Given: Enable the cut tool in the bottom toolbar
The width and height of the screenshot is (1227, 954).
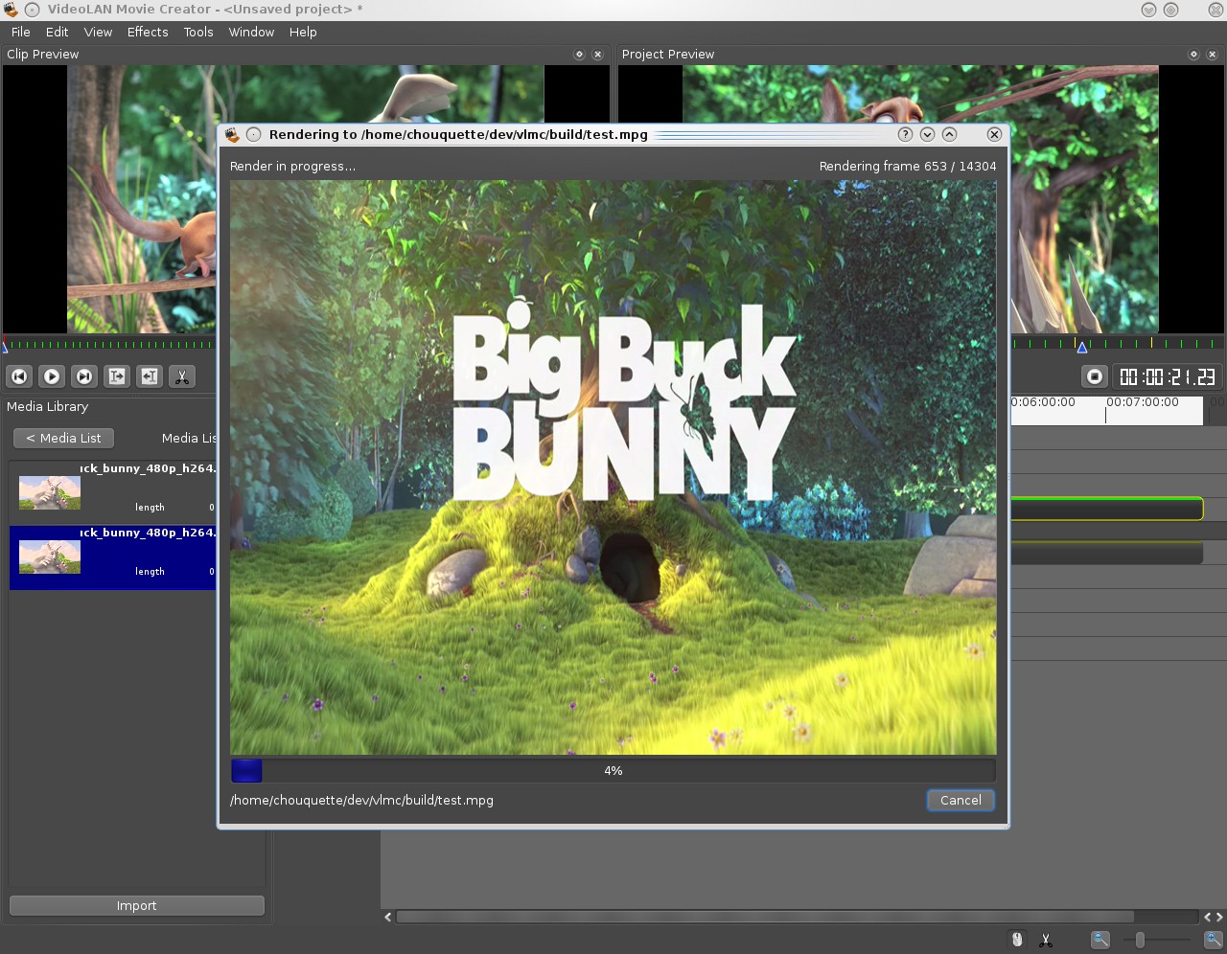Looking at the screenshot, I should pos(1045,939).
